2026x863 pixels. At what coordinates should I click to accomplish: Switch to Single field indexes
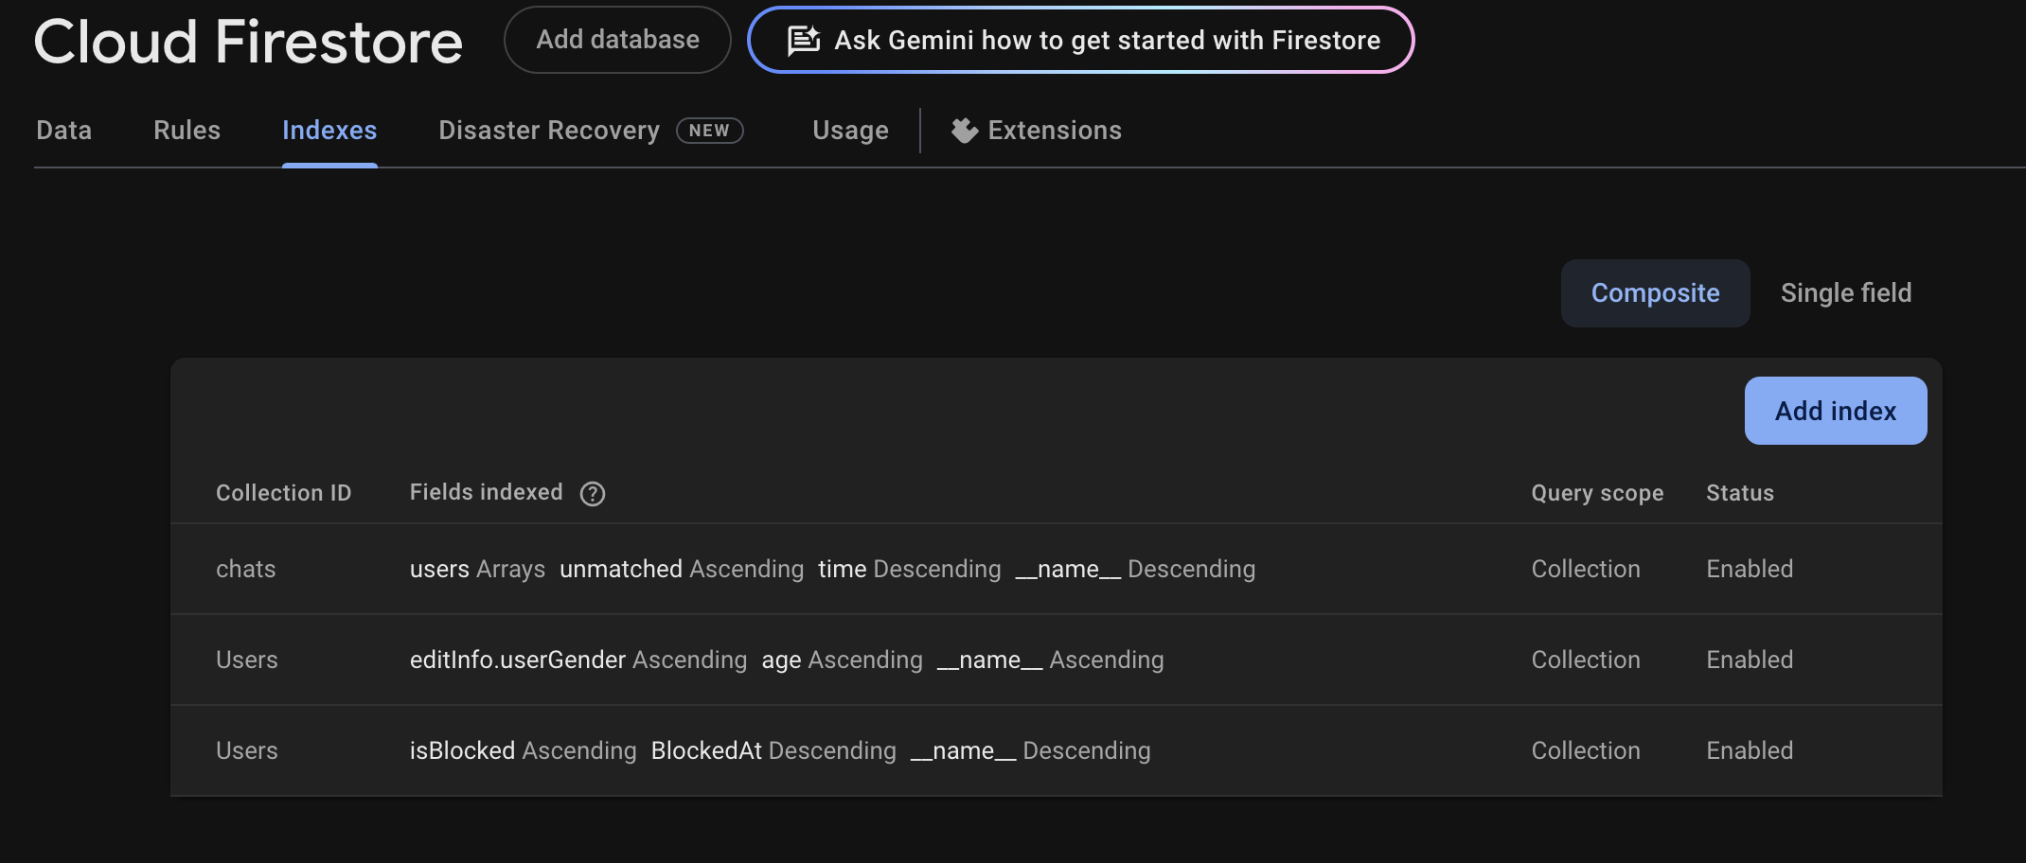coord(1846,293)
